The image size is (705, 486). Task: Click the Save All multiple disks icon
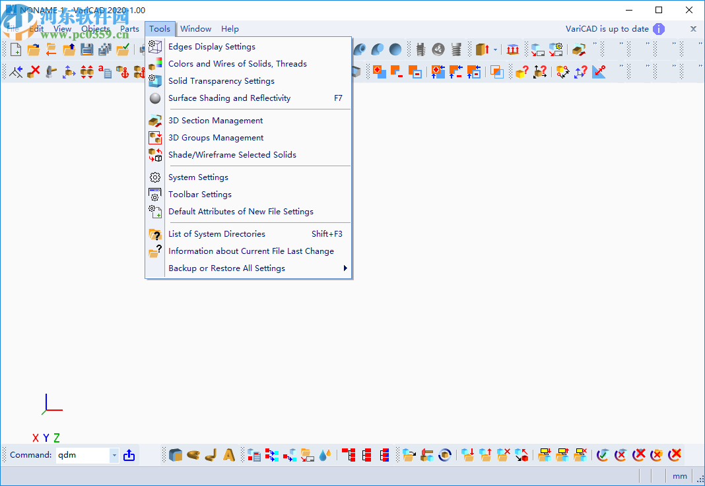(x=105, y=49)
